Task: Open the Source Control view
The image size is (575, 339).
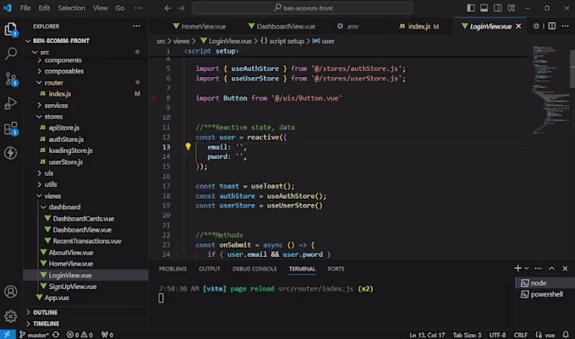Action: coord(11,78)
